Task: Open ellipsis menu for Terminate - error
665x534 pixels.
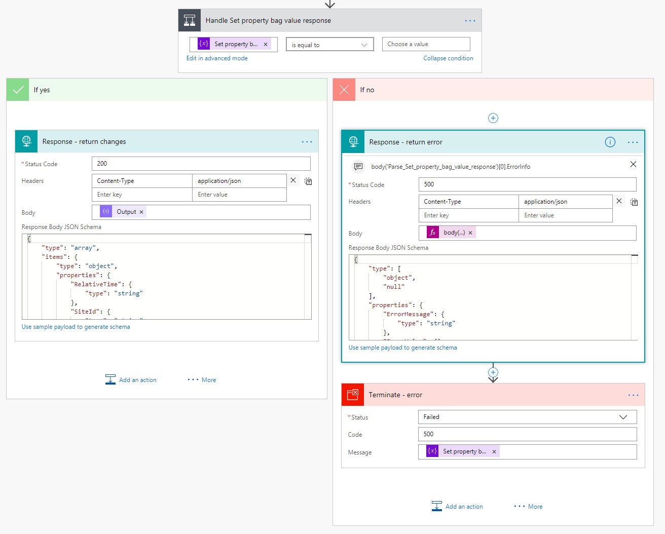Action: coord(634,395)
